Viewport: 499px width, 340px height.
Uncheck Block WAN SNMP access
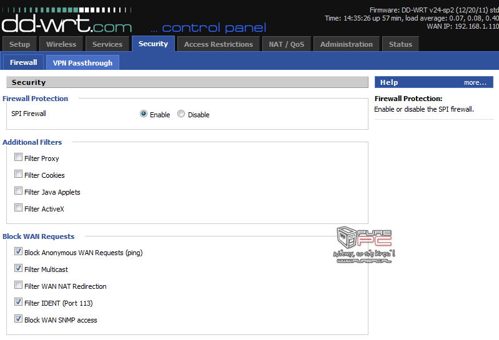(x=19, y=319)
